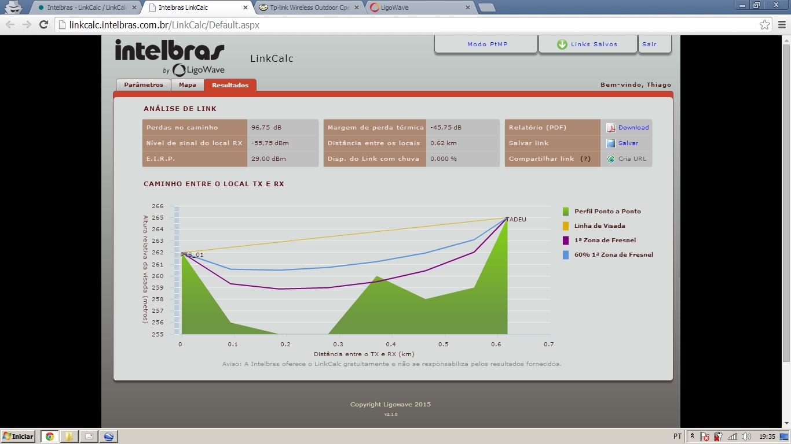This screenshot has height=444, width=791.
Task: Click the PDF icon beside Download
Action: click(610, 128)
